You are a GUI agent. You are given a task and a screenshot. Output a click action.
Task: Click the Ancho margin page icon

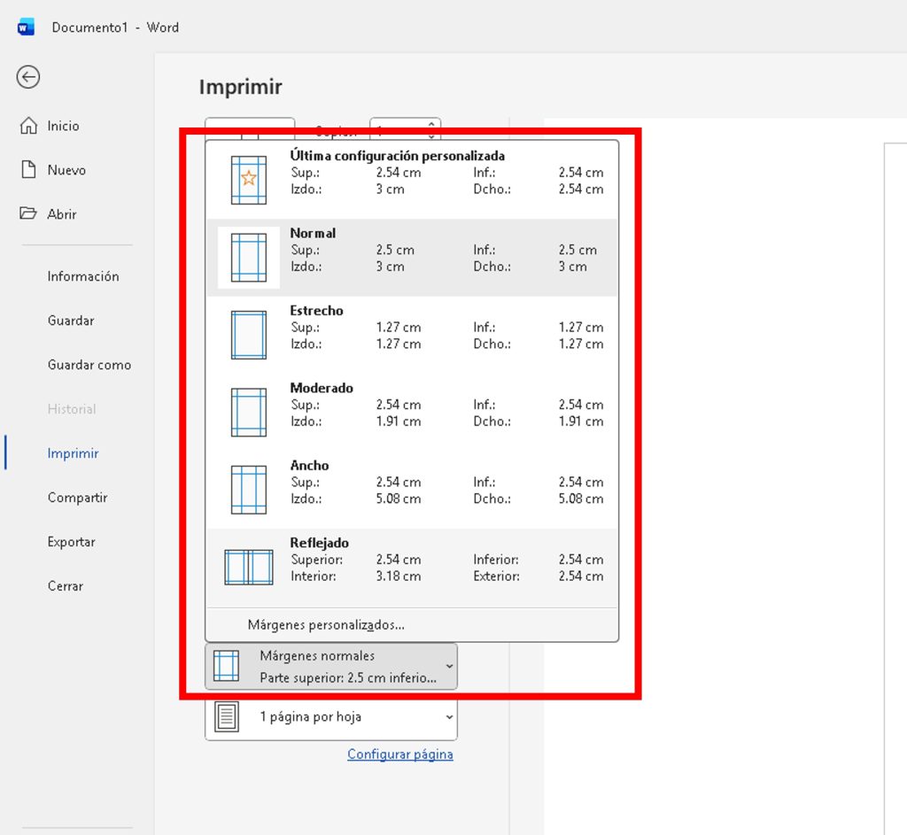coord(249,490)
